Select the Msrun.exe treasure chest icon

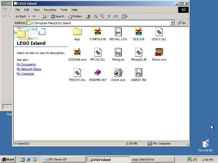[x=159, y=52]
